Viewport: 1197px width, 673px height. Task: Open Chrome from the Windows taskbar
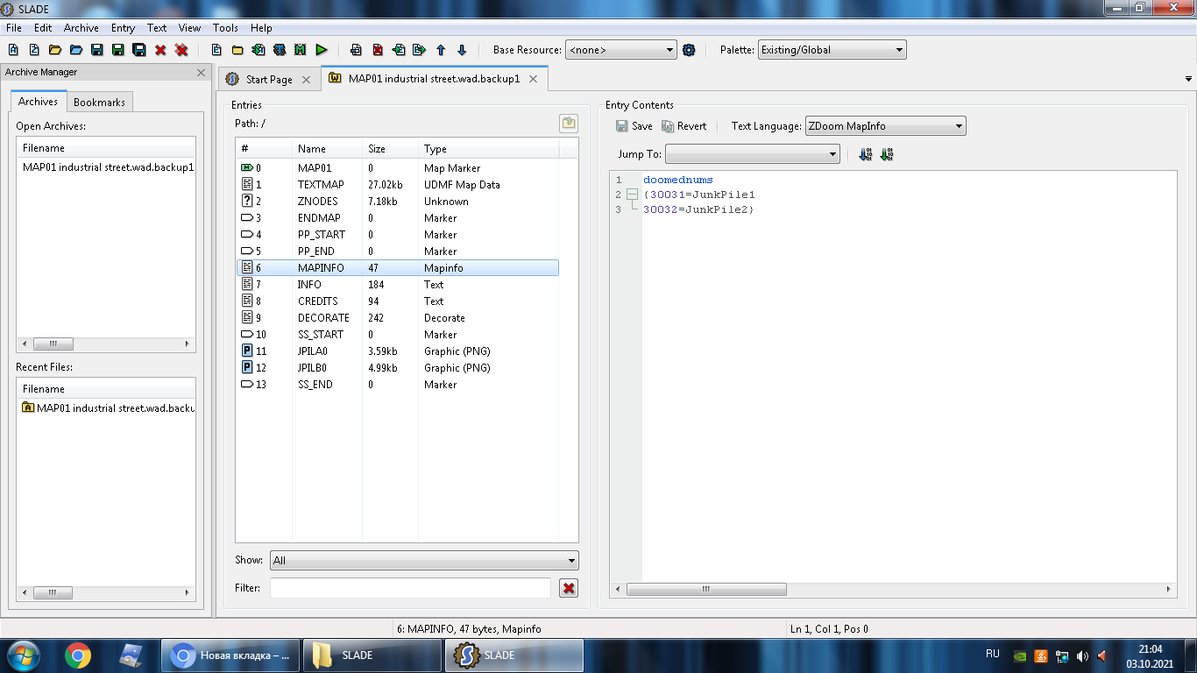[x=78, y=655]
